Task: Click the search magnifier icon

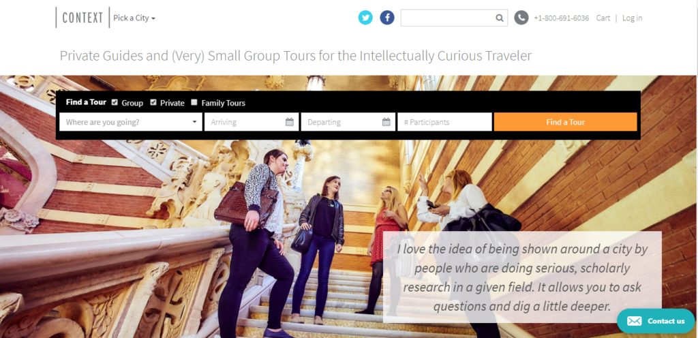Action: [x=499, y=18]
